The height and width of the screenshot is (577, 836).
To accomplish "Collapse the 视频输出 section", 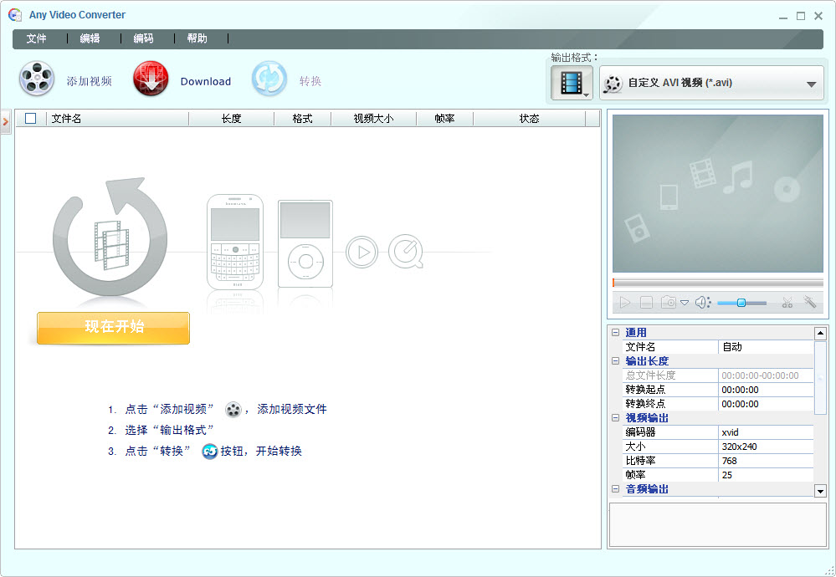I will [616, 418].
